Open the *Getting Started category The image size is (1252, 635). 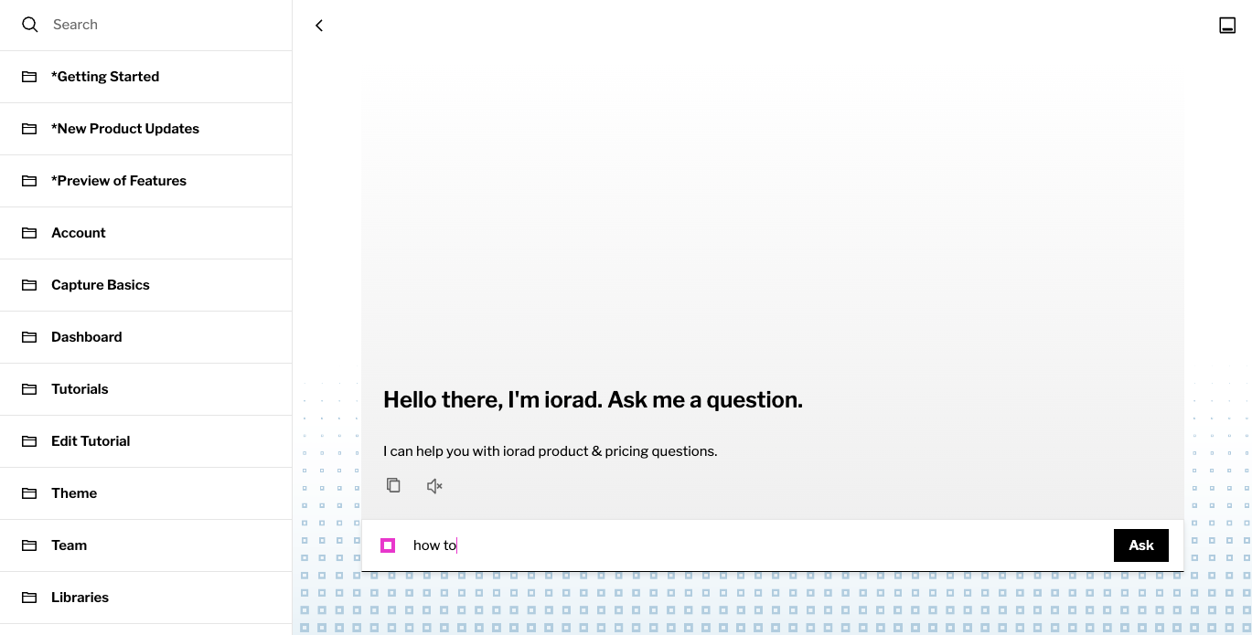coord(146,77)
